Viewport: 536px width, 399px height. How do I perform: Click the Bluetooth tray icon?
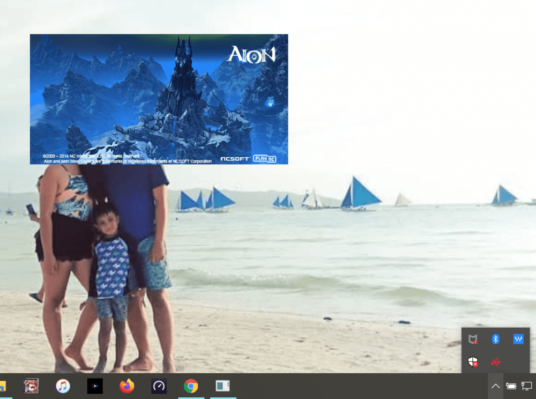pyautogui.click(x=496, y=339)
